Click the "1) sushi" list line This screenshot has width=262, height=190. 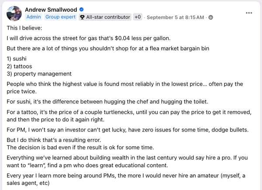[x=17, y=59]
